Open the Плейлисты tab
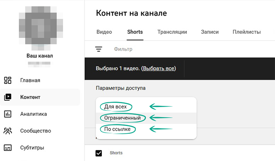This screenshot has width=275, height=161. click(246, 32)
